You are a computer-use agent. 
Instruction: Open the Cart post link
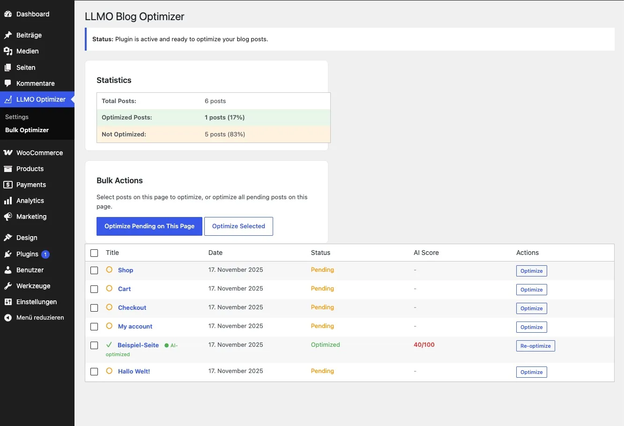click(x=124, y=289)
